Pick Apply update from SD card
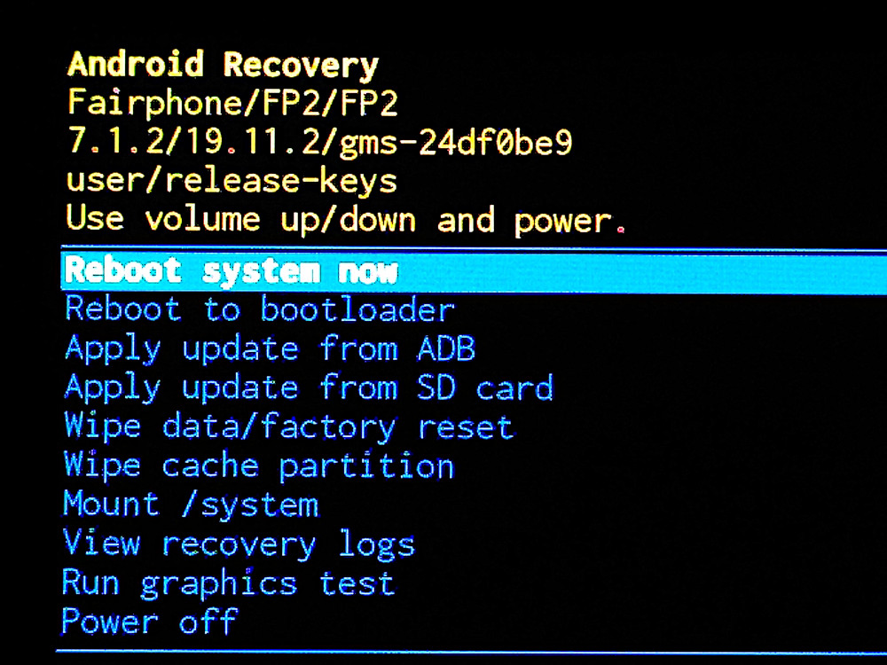Viewport: 887px width, 665px height. coord(309,387)
